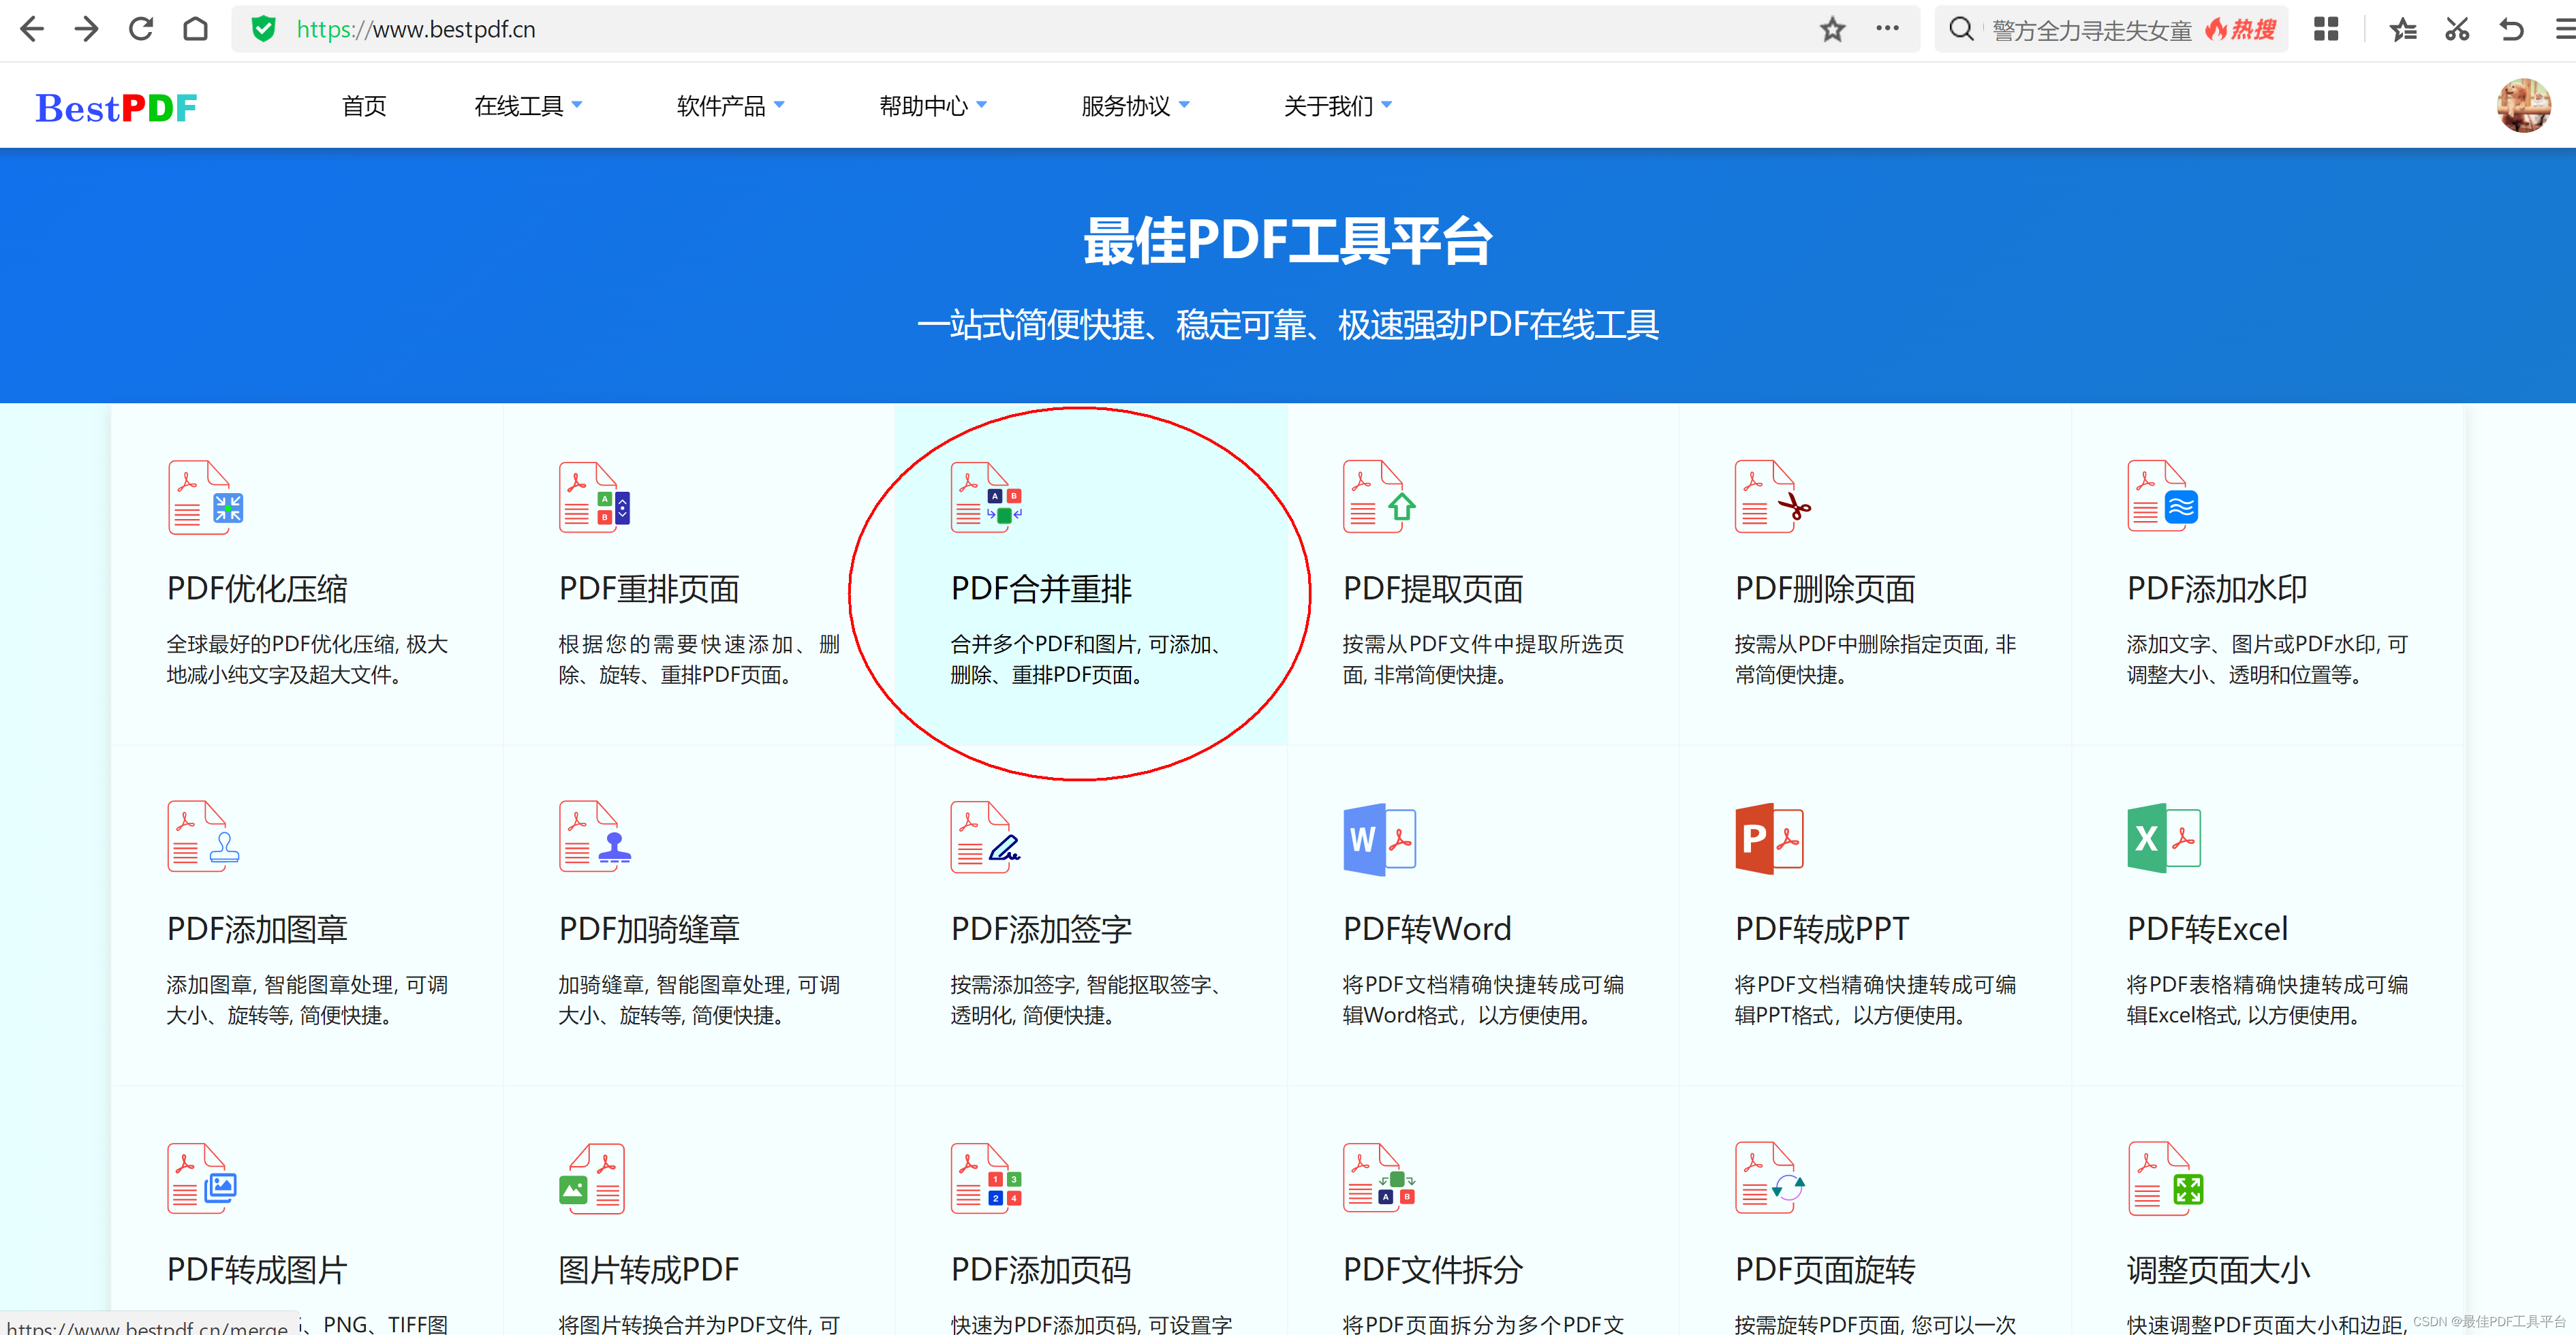Open the PDF合并重排 merge icon
Screen dimensions: 2576x1335
986,497
